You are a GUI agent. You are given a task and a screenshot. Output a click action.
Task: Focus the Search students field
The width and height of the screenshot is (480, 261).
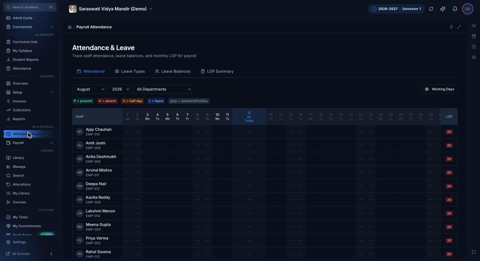point(30,7)
